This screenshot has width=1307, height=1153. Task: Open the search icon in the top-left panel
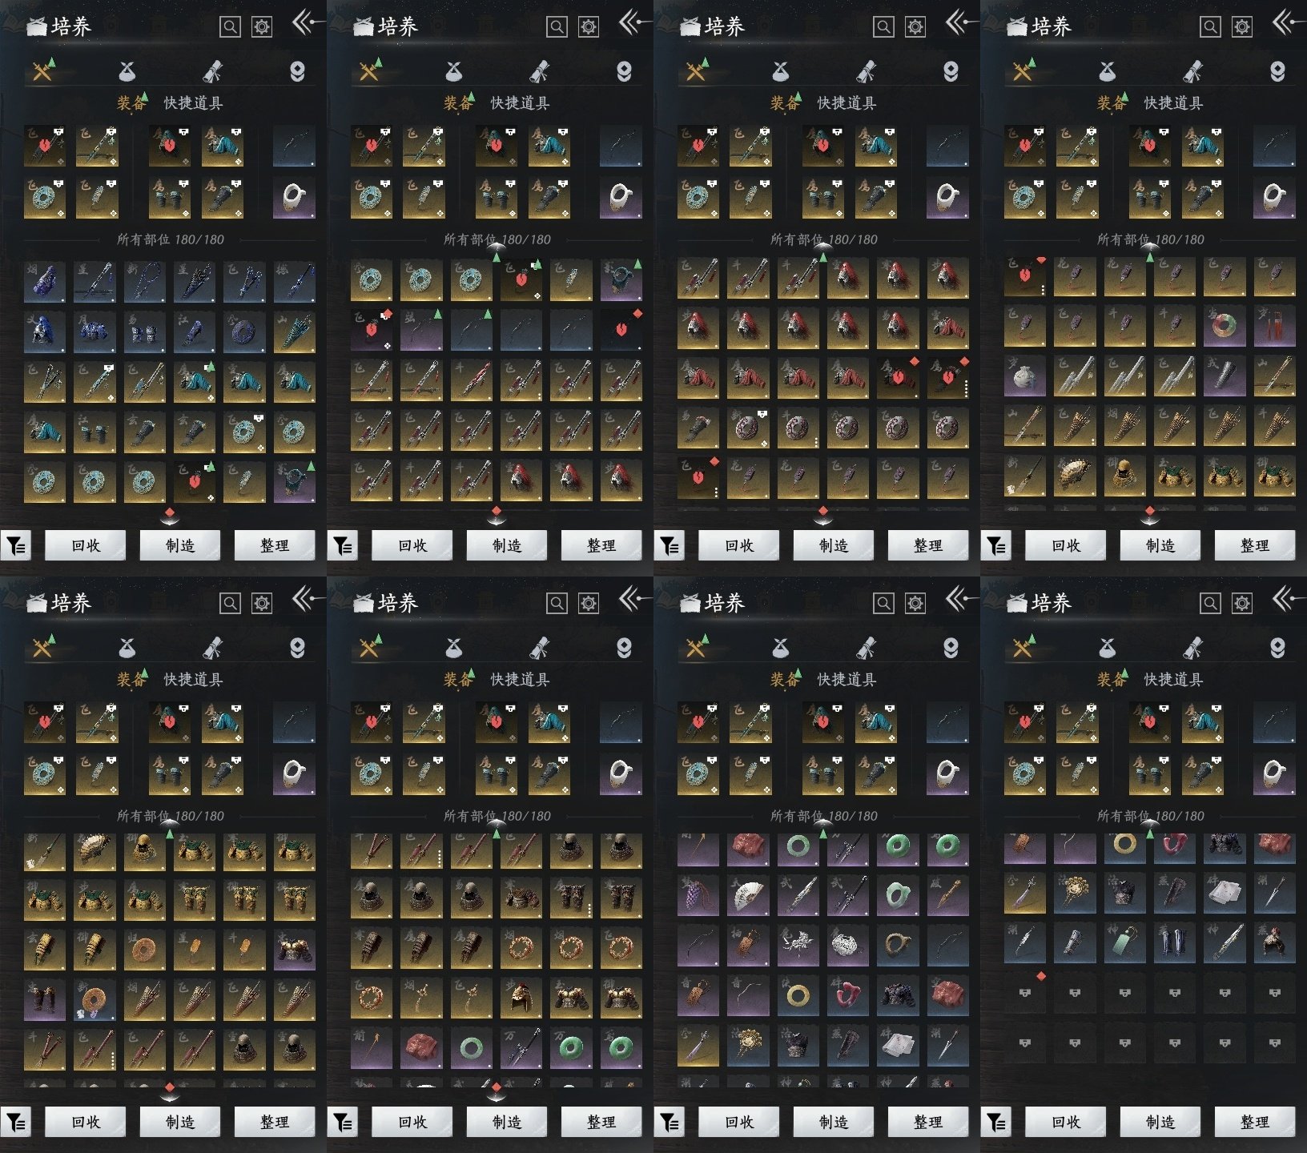click(230, 27)
